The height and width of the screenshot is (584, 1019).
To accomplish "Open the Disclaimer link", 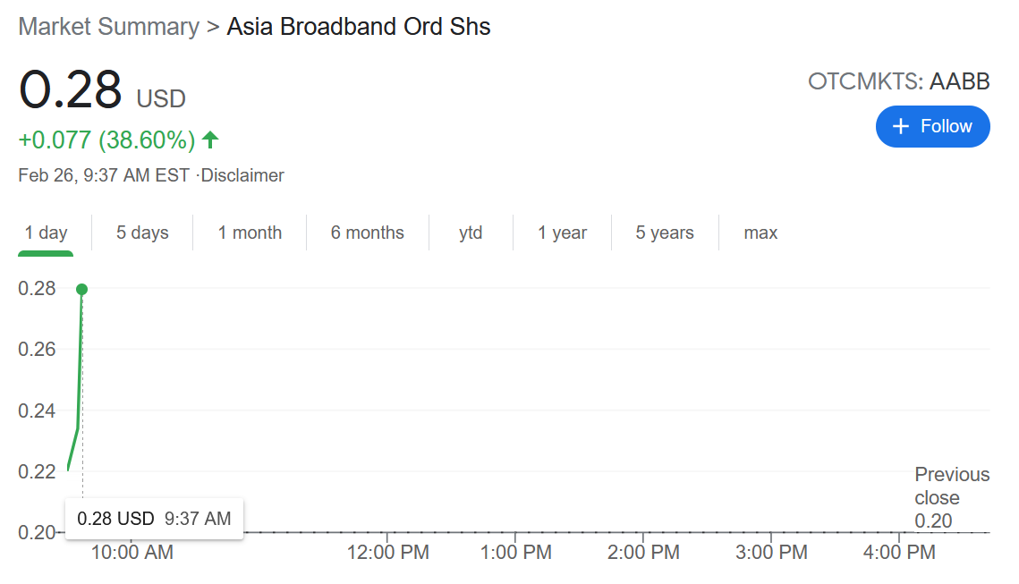I will pos(242,175).
